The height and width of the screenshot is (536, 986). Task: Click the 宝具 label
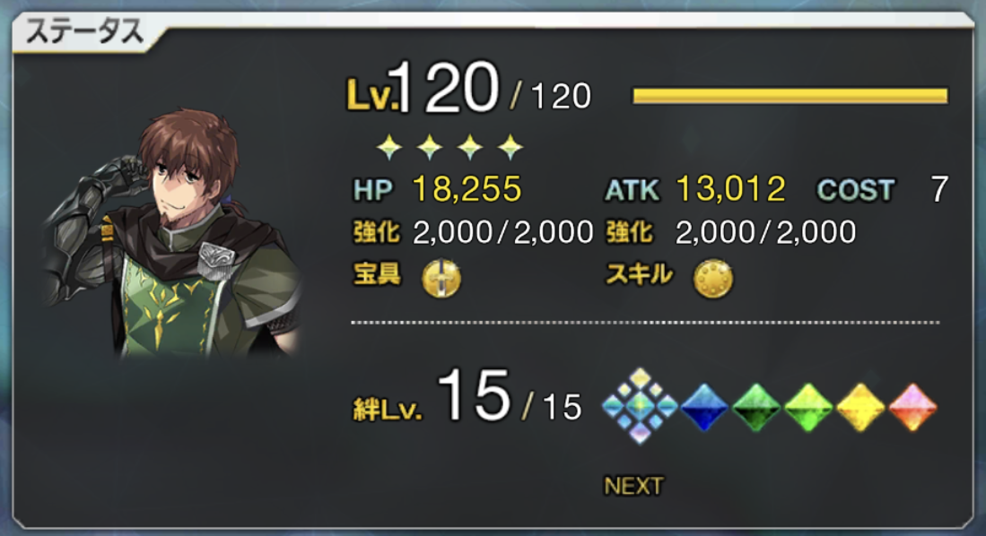378,274
